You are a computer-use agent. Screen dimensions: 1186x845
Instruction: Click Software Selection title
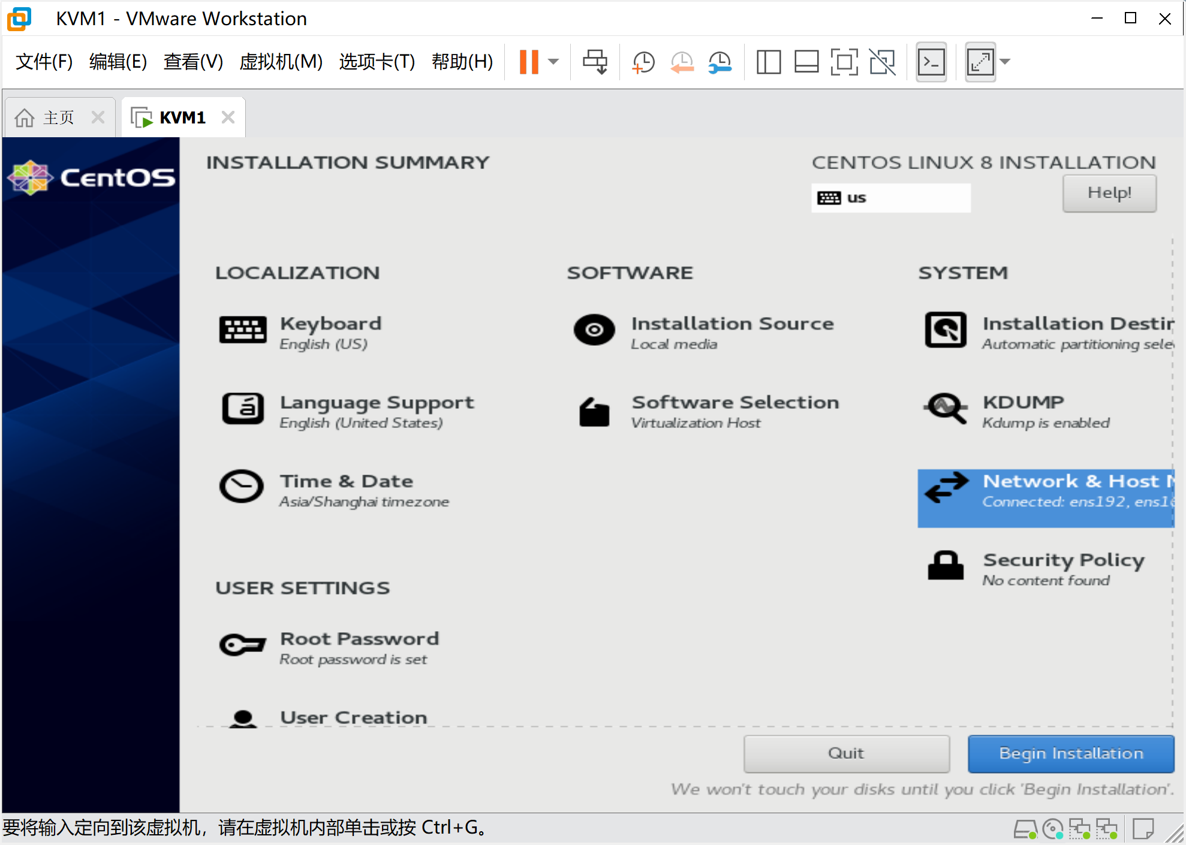(735, 402)
